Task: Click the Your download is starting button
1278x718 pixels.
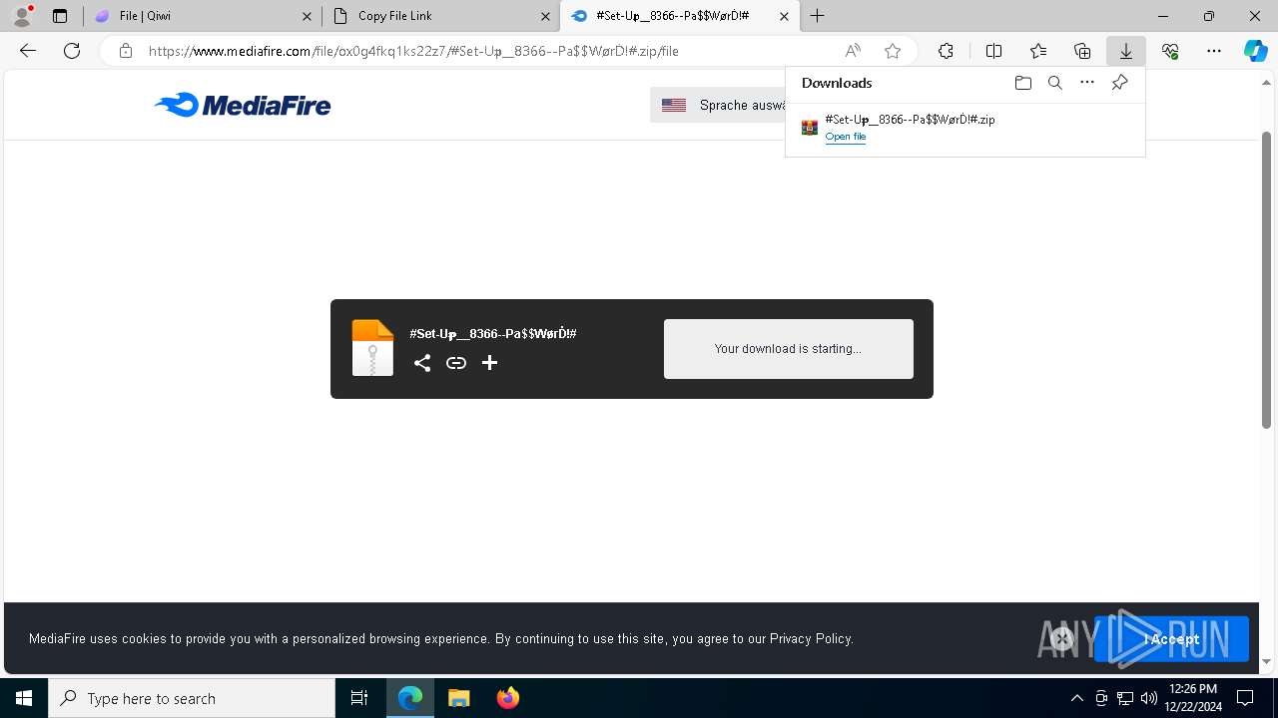Action: (788, 349)
